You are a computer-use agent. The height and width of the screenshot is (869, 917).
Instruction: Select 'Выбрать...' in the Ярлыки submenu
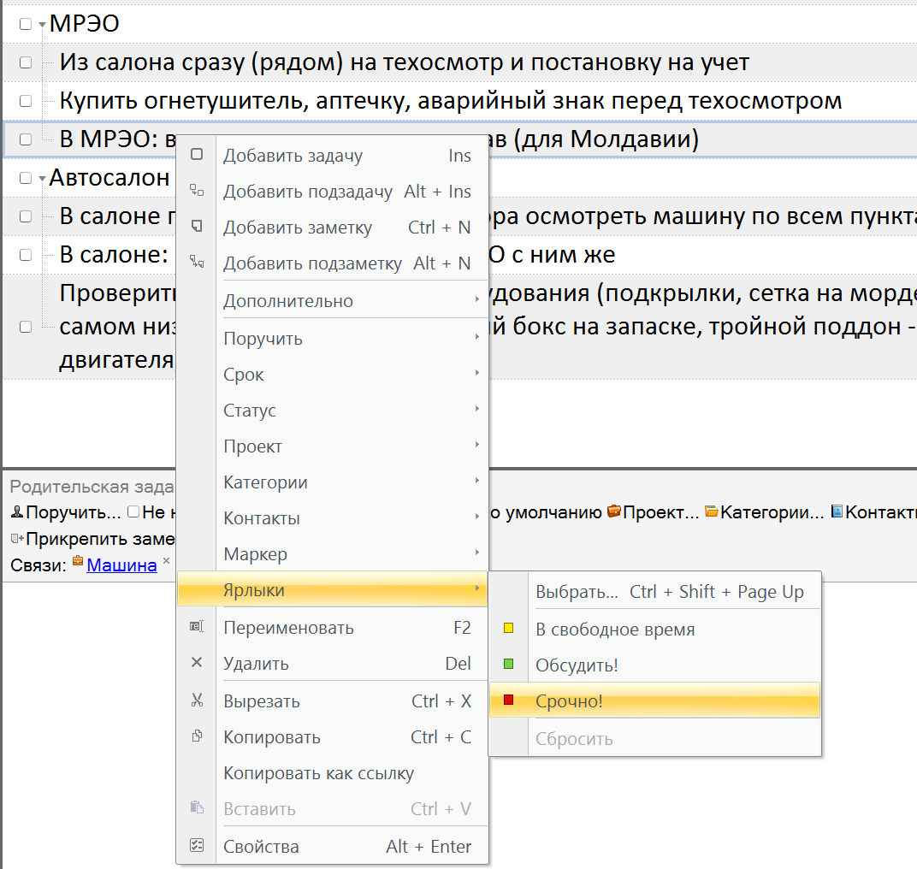click(576, 592)
